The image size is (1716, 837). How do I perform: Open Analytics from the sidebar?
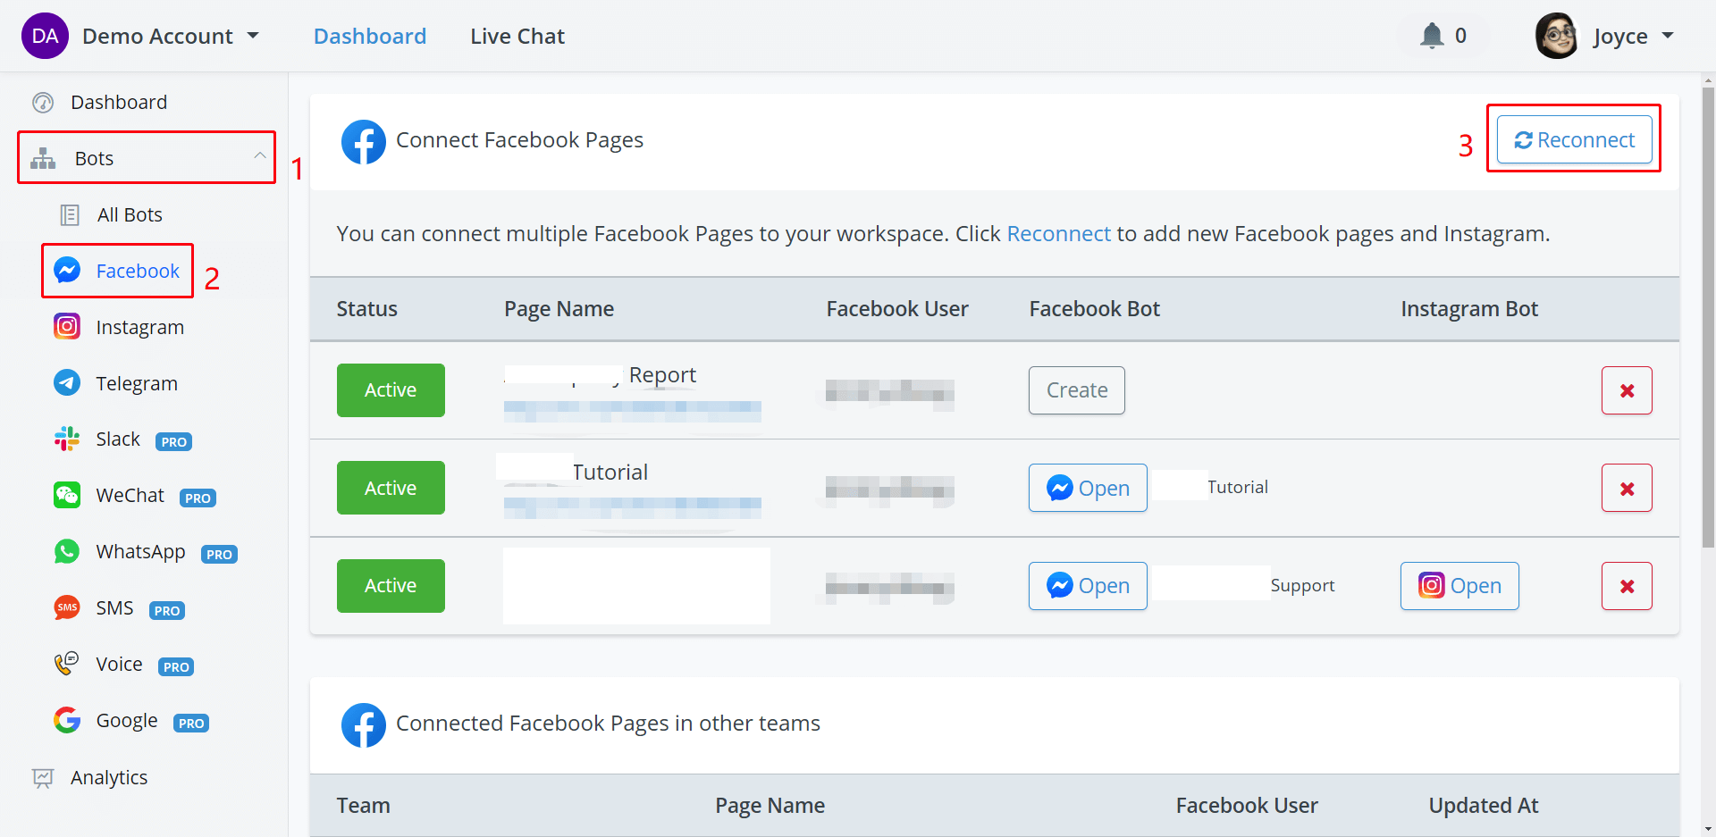109,777
